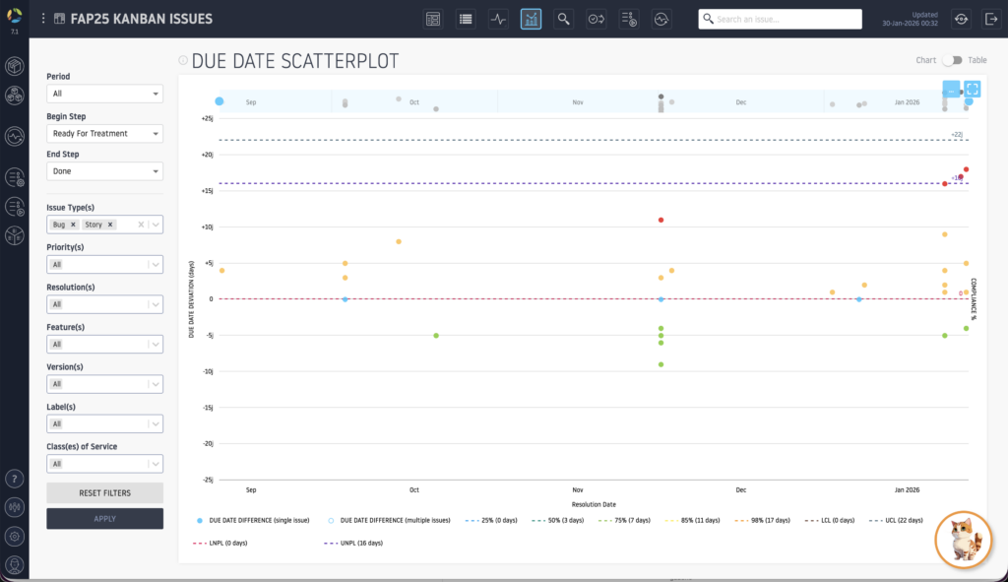Viewport: 1008px width, 582px height.
Task: Click the logout icon at top right
Action: click(x=990, y=19)
